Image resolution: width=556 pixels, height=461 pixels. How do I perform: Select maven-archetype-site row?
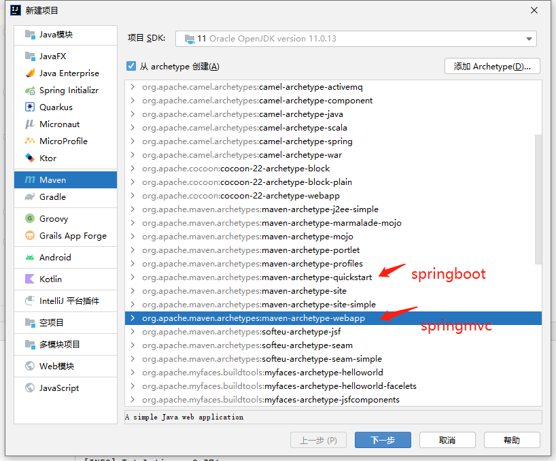tap(333, 291)
